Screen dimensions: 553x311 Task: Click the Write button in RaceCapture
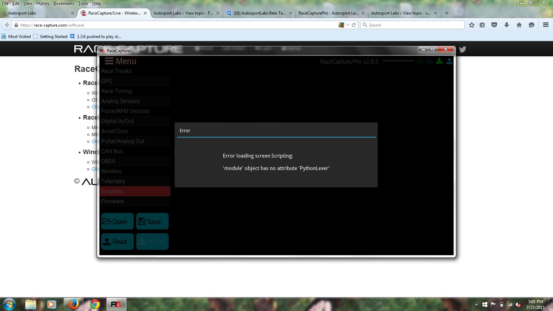pyautogui.click(x=152, y=242)
